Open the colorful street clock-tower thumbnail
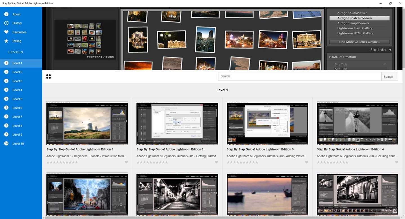This screenshot has width=405, height=219. [x=87, y=194]
